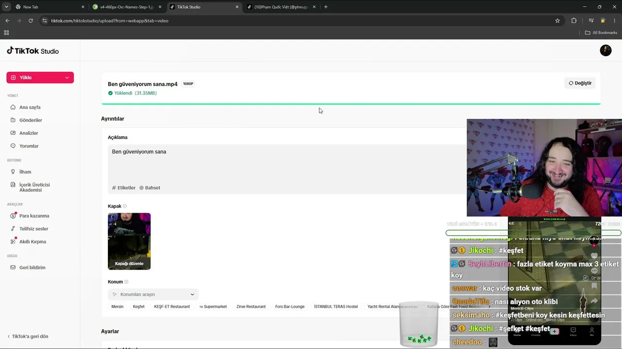The width and height of the screenshot is (622, 349).
Task: Open Geri bildirim feedback page
Action: point(32,268)
